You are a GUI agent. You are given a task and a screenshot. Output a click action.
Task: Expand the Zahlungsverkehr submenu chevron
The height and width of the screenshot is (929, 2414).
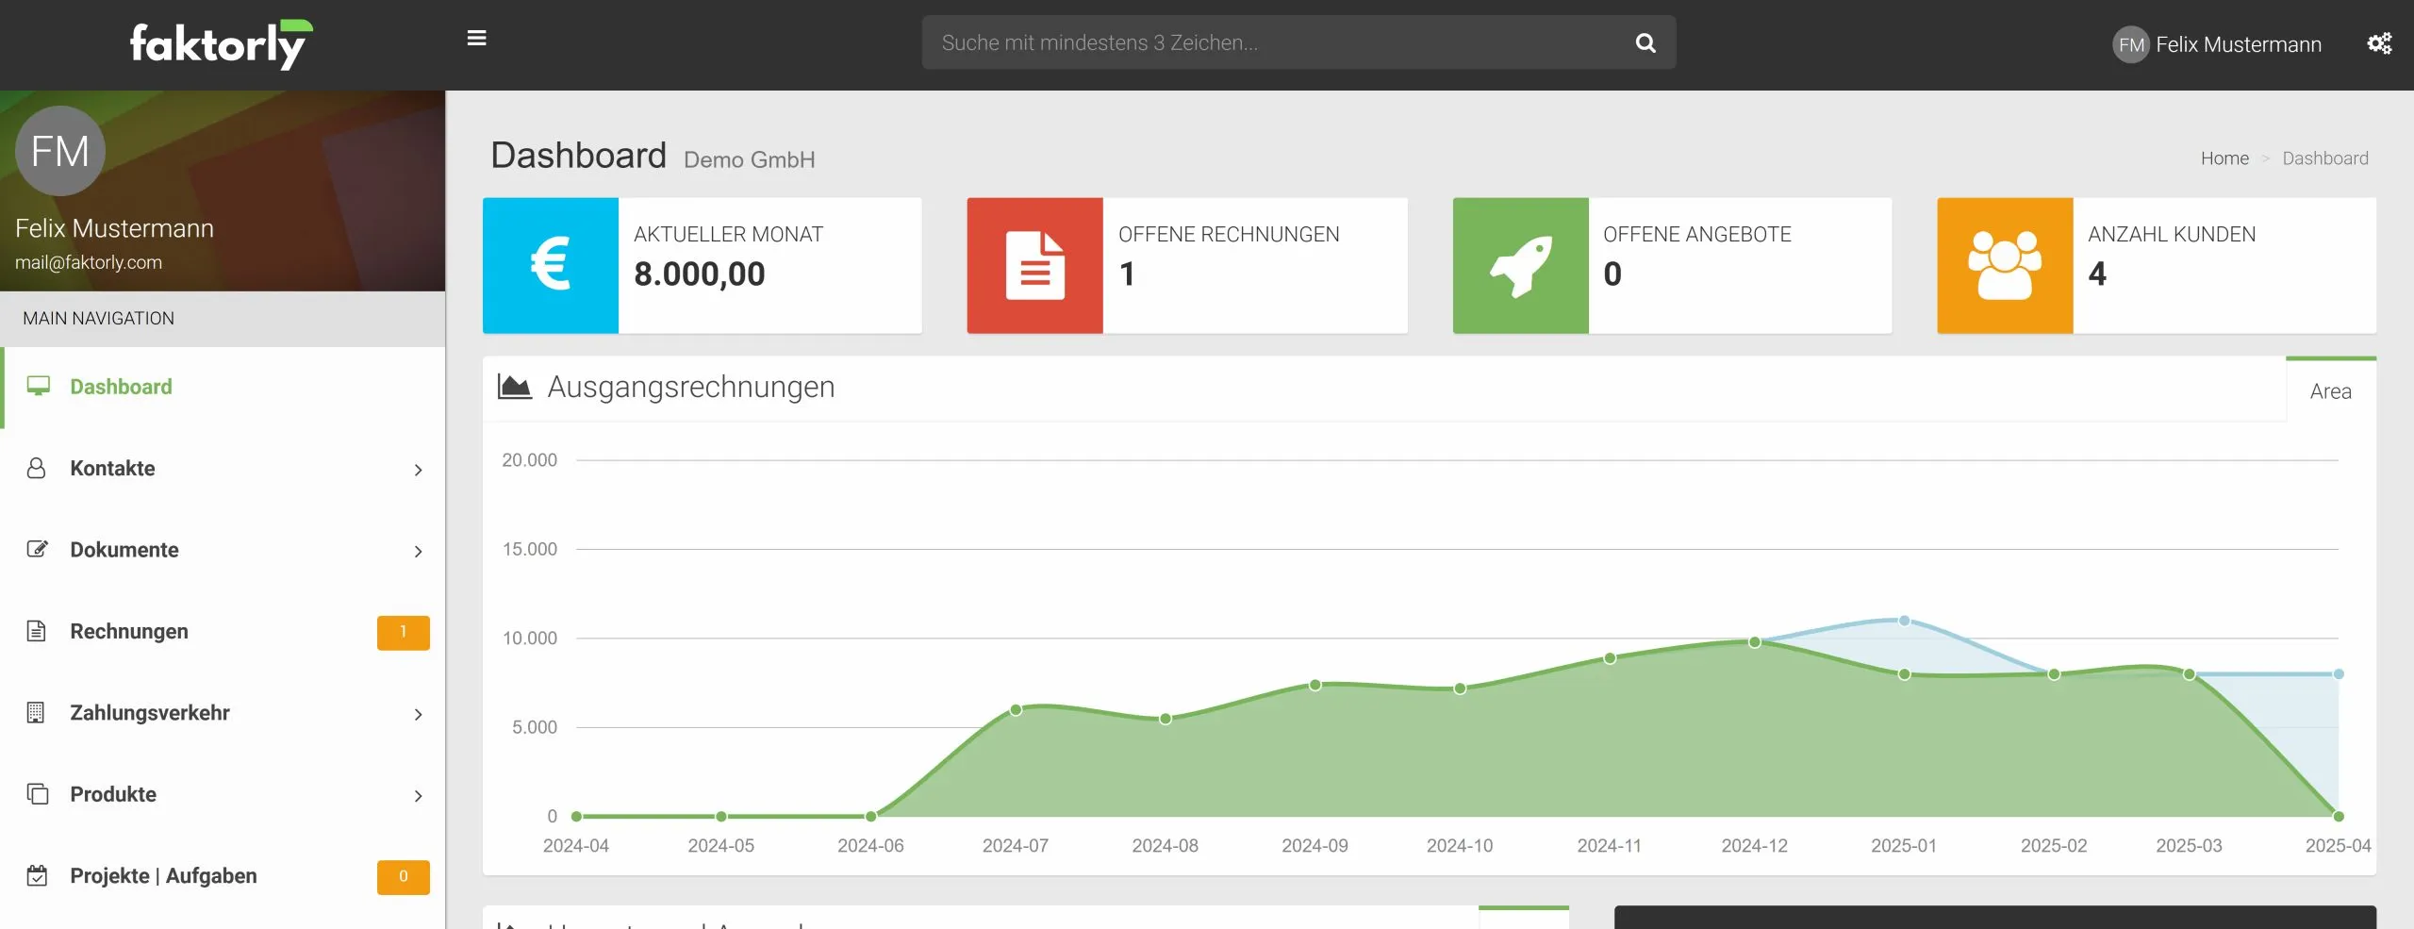coord(418,714)
